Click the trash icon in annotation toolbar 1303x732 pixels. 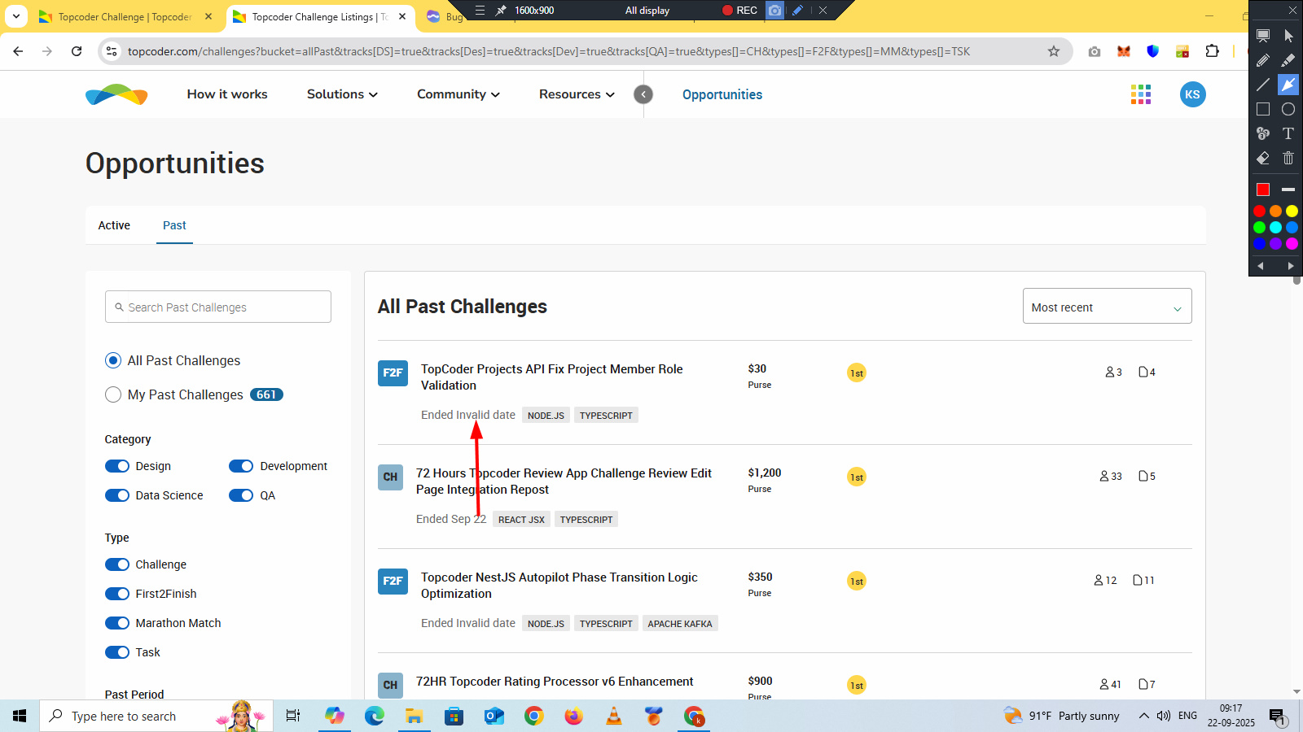1288,158
